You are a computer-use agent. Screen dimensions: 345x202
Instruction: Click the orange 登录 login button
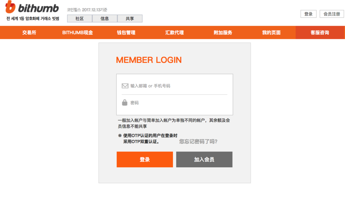[145, 159]
